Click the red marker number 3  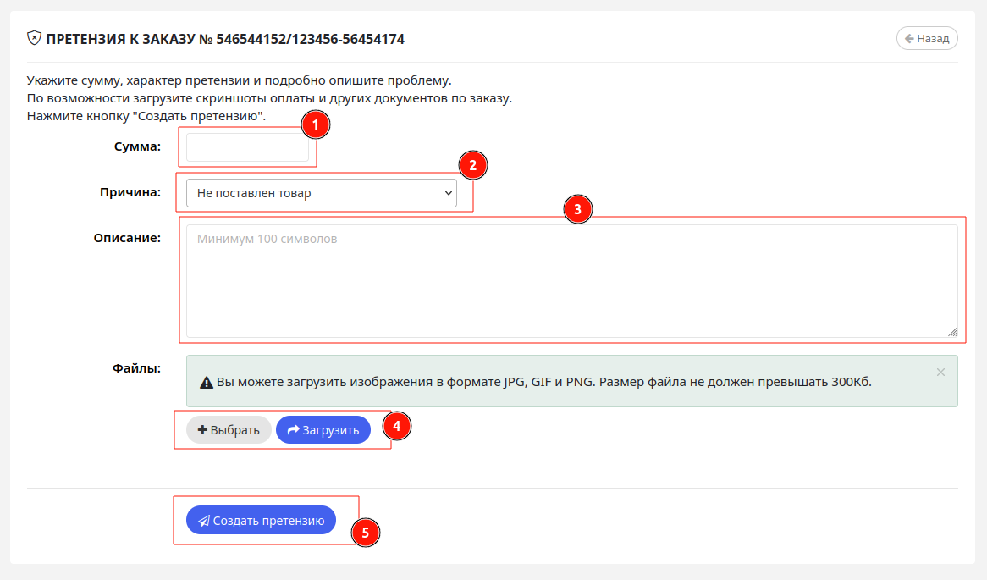tap(578, 209)
